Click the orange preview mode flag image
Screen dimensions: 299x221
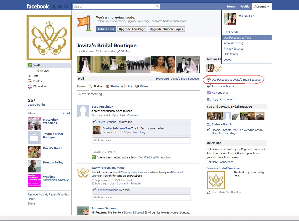84,24
